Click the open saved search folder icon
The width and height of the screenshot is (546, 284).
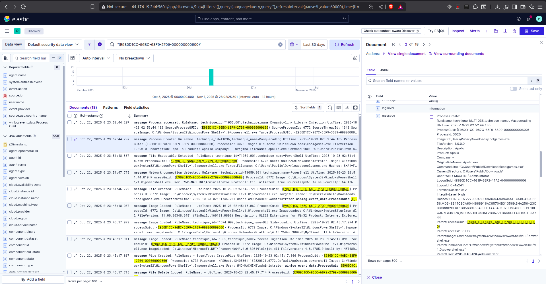click(496, 31)
